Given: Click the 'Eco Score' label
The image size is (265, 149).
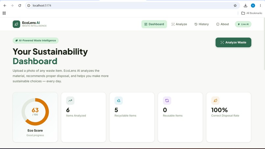Looking at the screenshot, I should 35,131.
